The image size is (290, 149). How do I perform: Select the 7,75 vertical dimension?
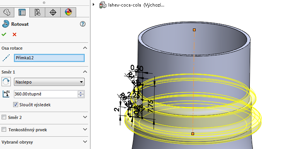click(150, 106)
